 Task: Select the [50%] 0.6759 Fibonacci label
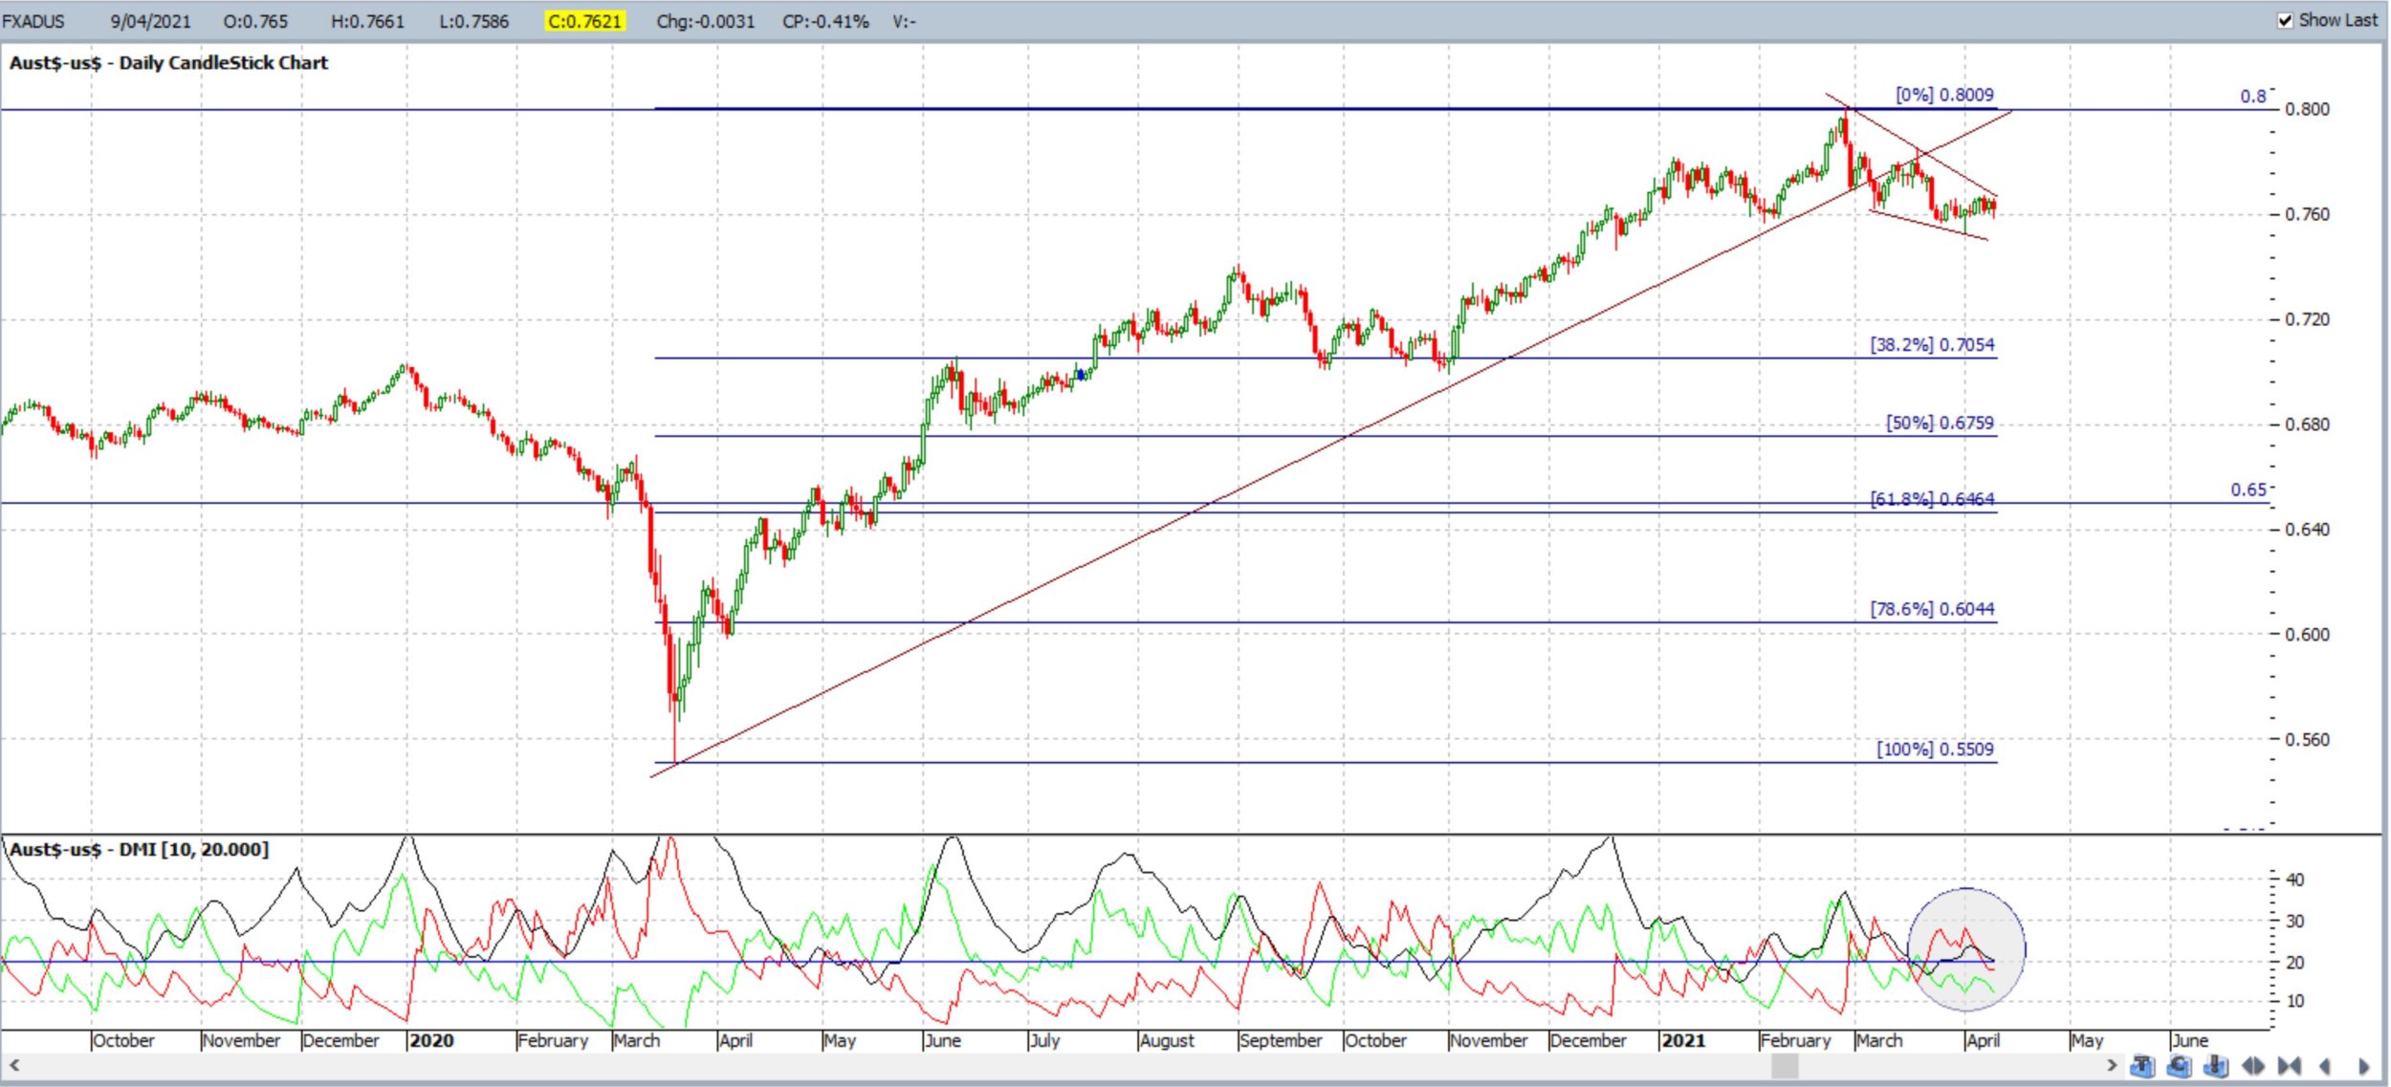pyautogui.click(x=1940, y=424)
